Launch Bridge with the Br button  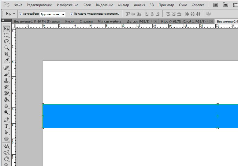tap(216, 5)
